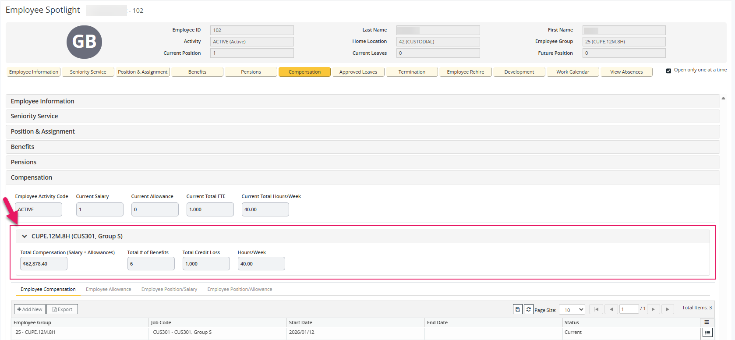Select the View Absences tab
Viewport: 735px width, 340px height.
626,72
